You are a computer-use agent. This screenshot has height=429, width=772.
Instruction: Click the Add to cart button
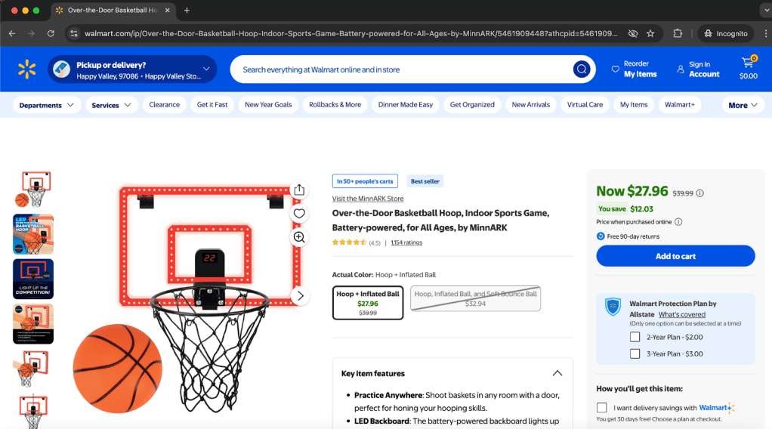[x=675, y=256]
